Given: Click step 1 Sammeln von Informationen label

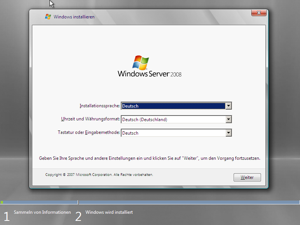Looking at the screenshot, I should (x=42, y=212).
